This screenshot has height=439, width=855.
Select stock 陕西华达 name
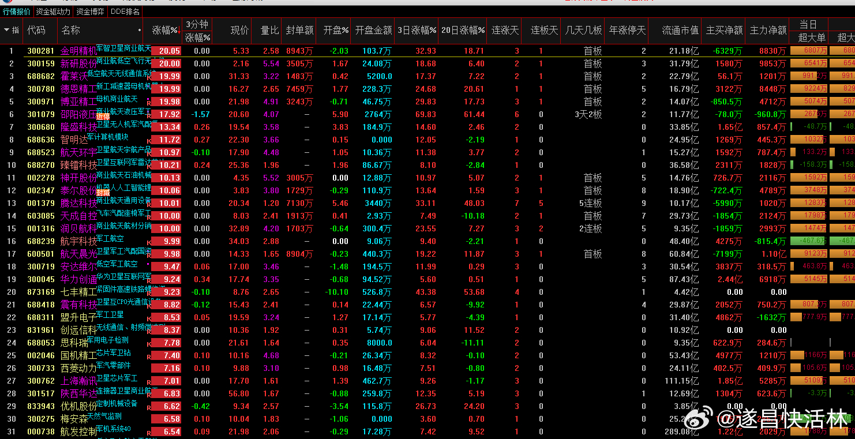pos(78,393)
